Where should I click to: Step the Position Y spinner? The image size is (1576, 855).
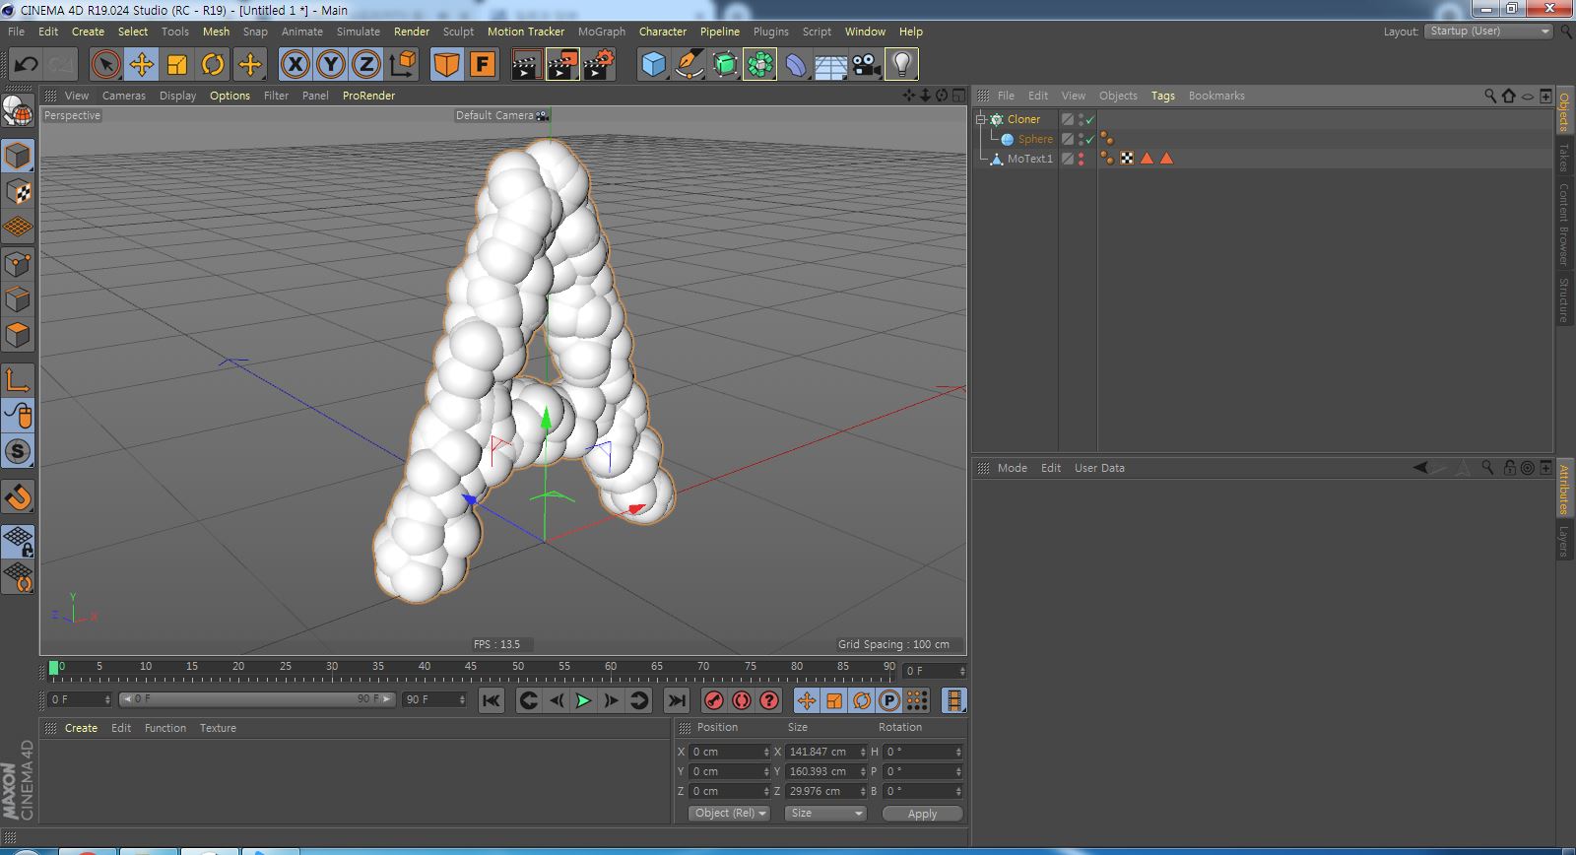click(766, 771)
